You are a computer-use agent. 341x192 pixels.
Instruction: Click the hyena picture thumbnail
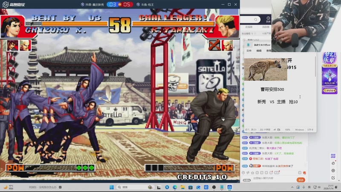pyautogui.click(x=266, y=70)
